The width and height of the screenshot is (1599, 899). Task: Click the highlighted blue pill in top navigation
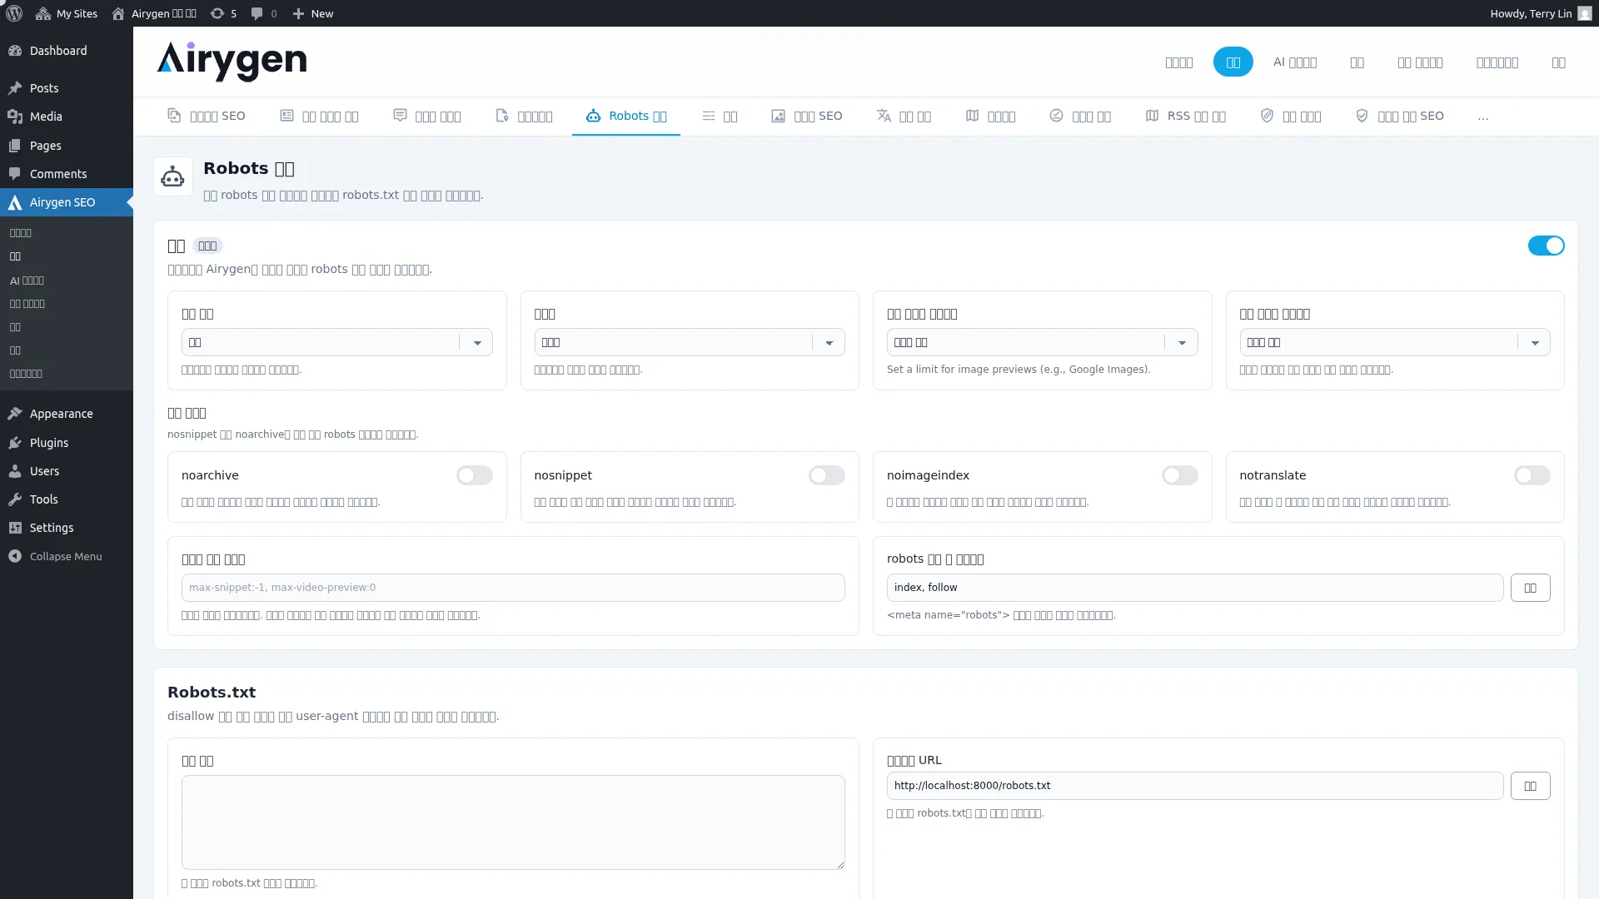[x=1233, y=62]
